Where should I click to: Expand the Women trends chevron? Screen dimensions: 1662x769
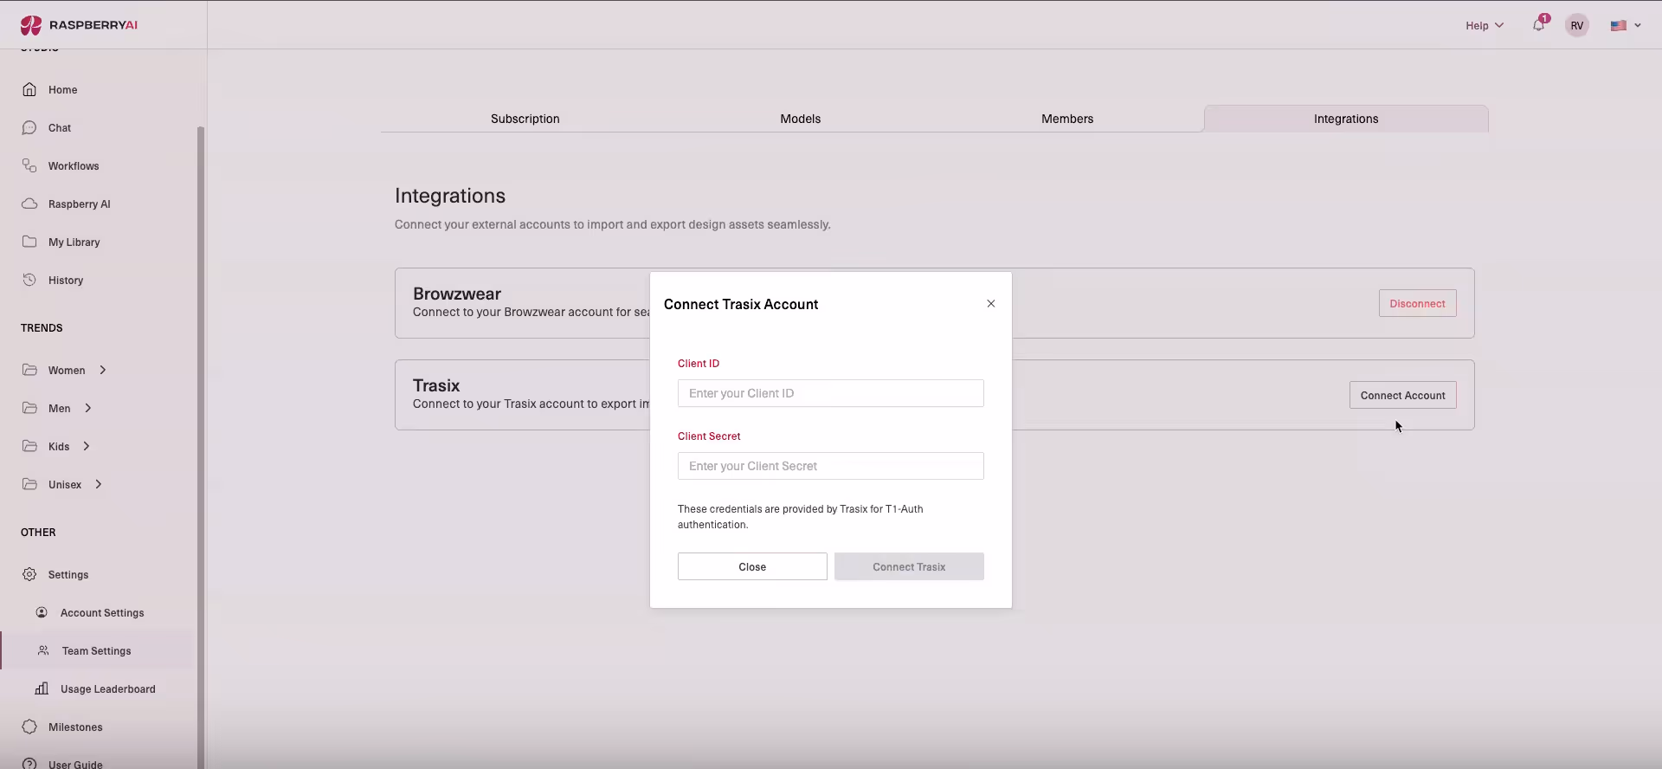tap(103, 370)
